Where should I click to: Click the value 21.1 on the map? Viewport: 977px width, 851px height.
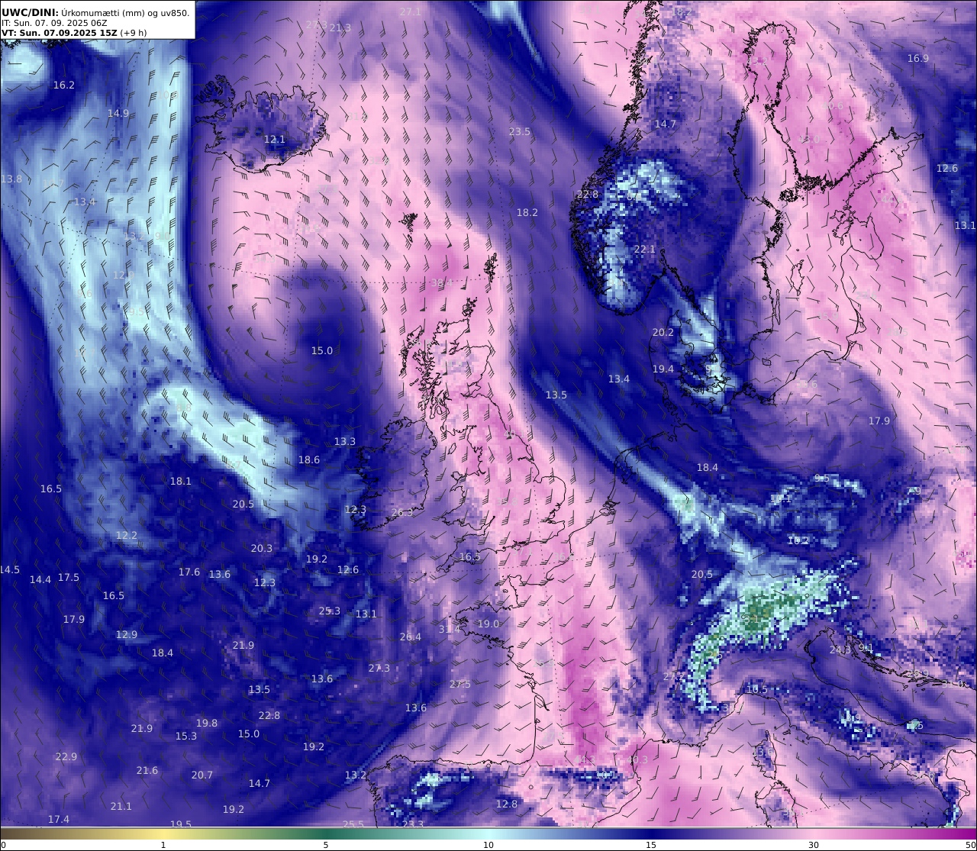[121, 806]
